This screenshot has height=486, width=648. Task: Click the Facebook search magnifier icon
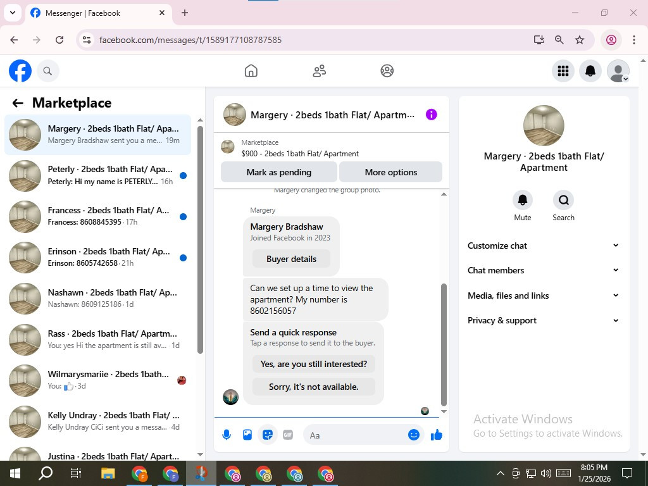47,71
